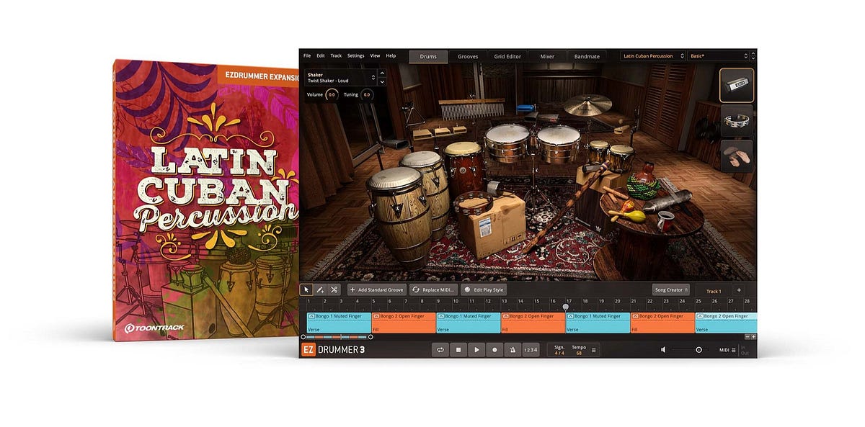This screenshot has height=427, width=865.
Task: Select the pencil draw tool in the timeline toolbar
Action: [321, 289]
